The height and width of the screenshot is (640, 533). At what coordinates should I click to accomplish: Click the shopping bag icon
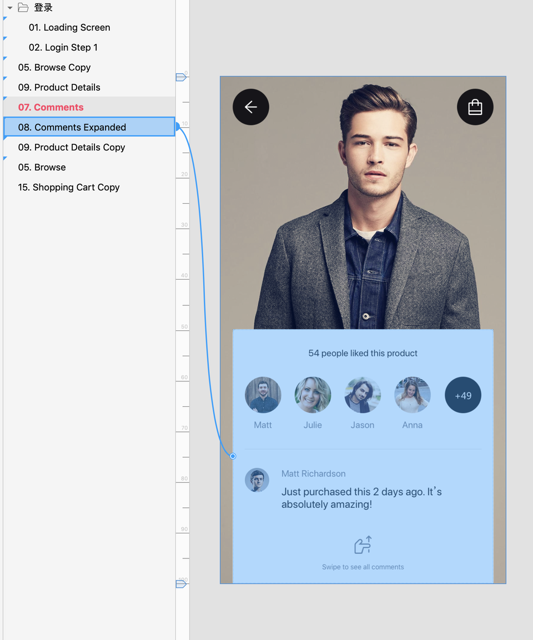(475, 107)
